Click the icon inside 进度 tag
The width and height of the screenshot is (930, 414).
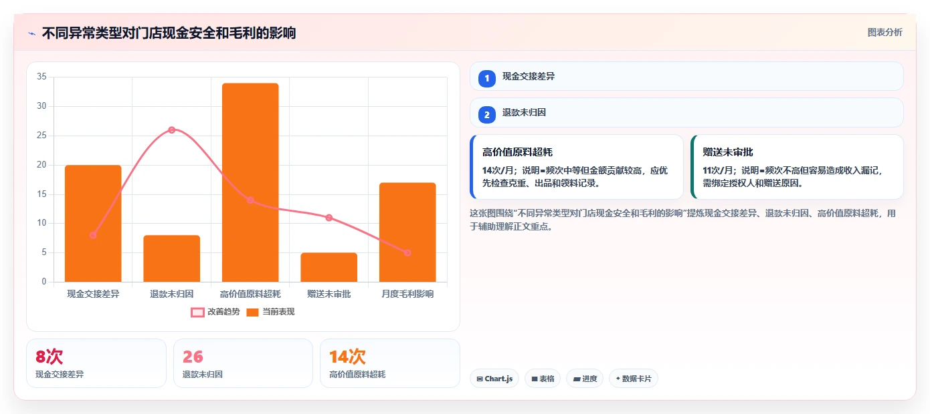pyautogui.click(x=577, y=379)
